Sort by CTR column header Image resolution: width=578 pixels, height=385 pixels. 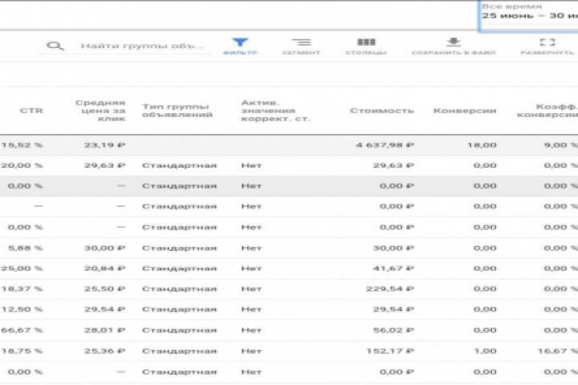click(x=31, y=111)
